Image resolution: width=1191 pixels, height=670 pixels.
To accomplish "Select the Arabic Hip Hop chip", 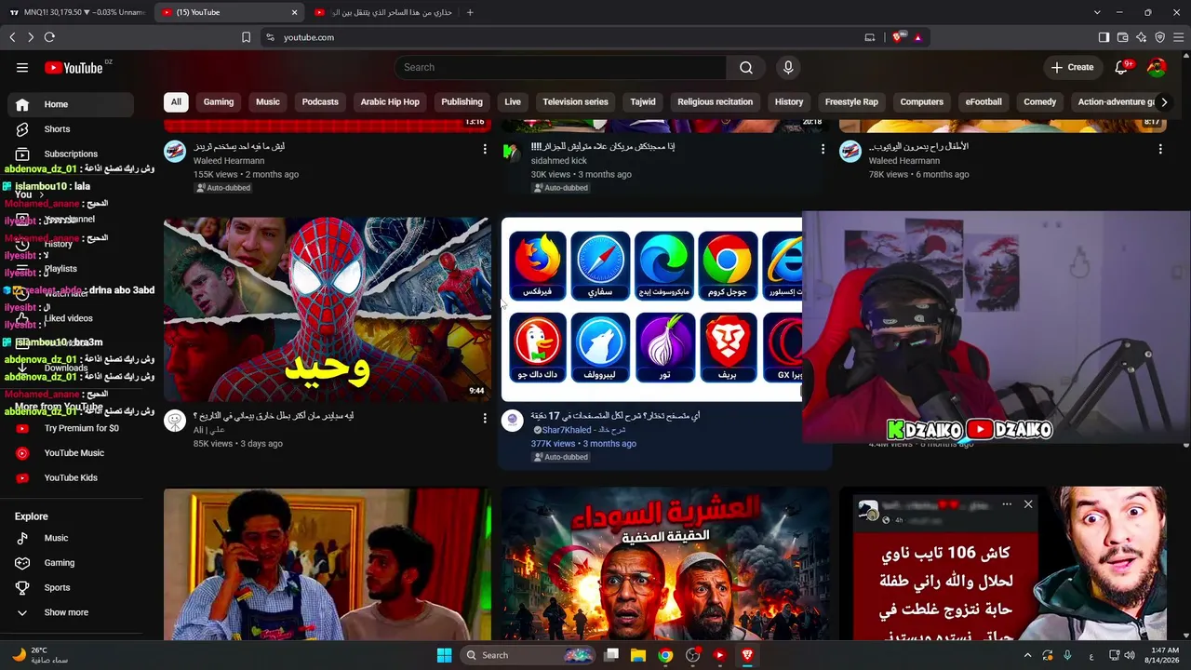I will [x=390, y=102].
